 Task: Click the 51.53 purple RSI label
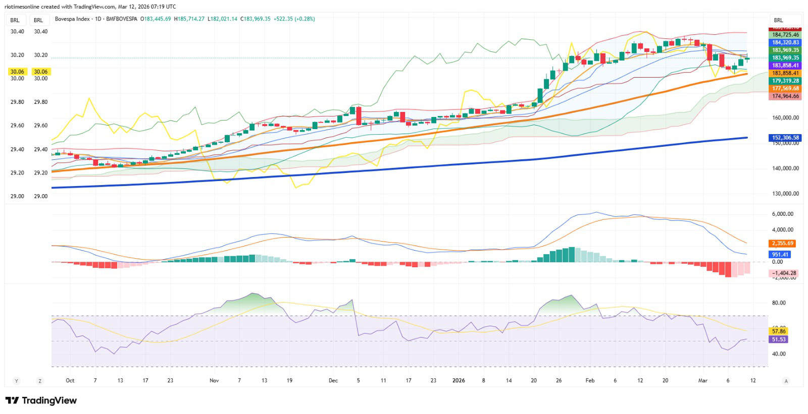point(779,339)
